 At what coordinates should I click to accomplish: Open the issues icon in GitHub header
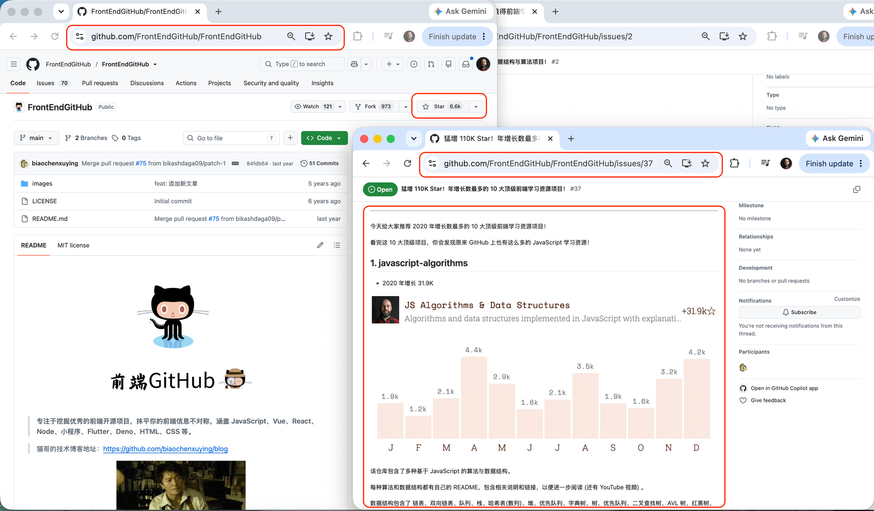tap(414, 64)
